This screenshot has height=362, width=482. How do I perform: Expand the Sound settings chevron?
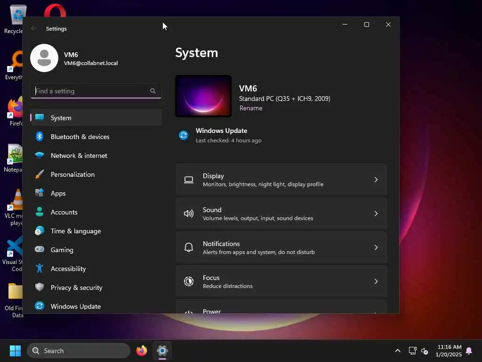[376, 214]
